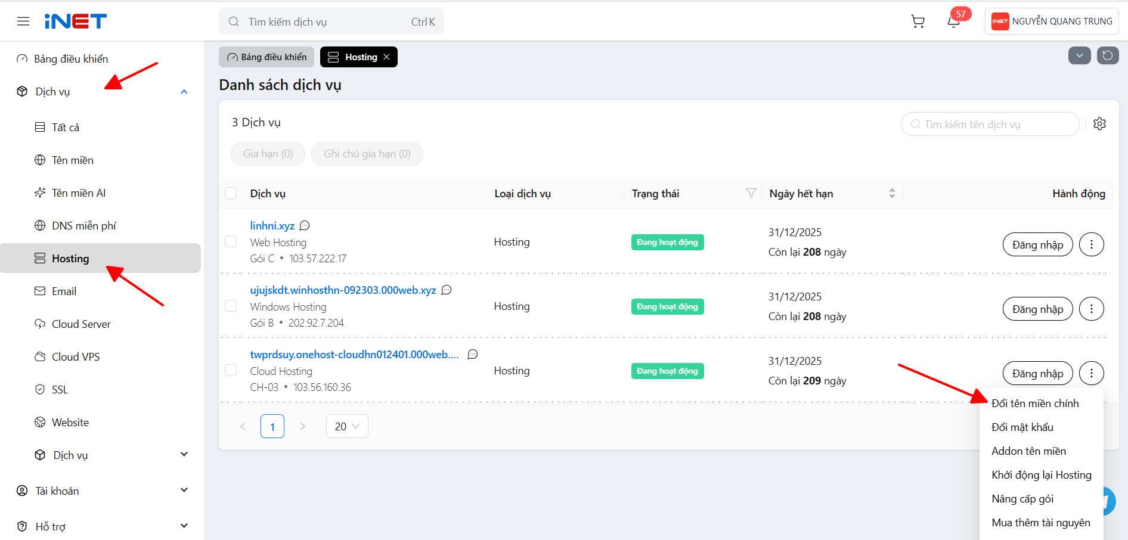
Task: Choose Mua thêm tài nguyên from menu
Action: click(x=1042, y=523)
